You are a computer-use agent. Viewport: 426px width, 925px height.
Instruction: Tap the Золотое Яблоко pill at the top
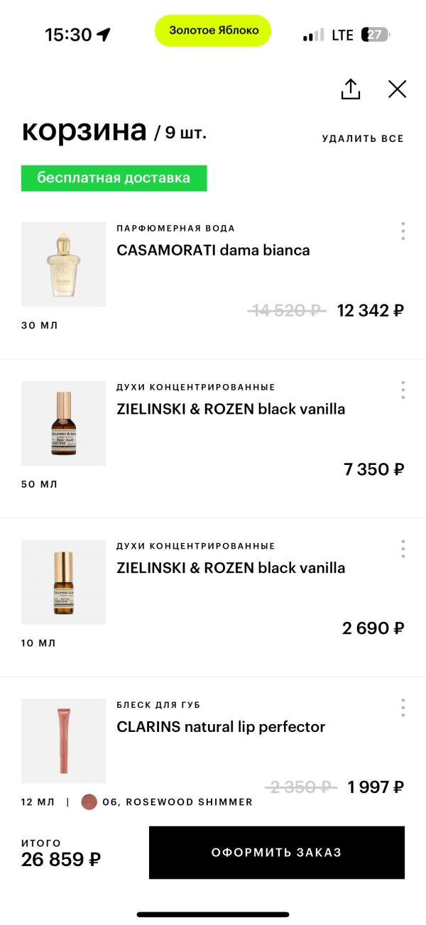click(213, 31)
